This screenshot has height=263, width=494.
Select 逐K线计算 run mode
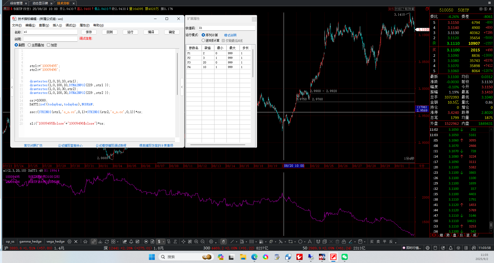coord(203,40)
